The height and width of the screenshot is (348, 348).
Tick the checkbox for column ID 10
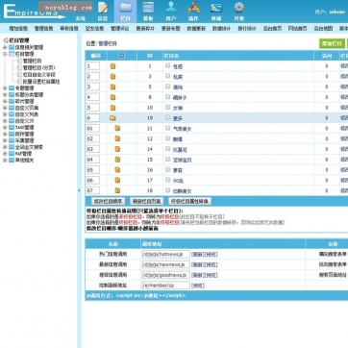[167, 107]
